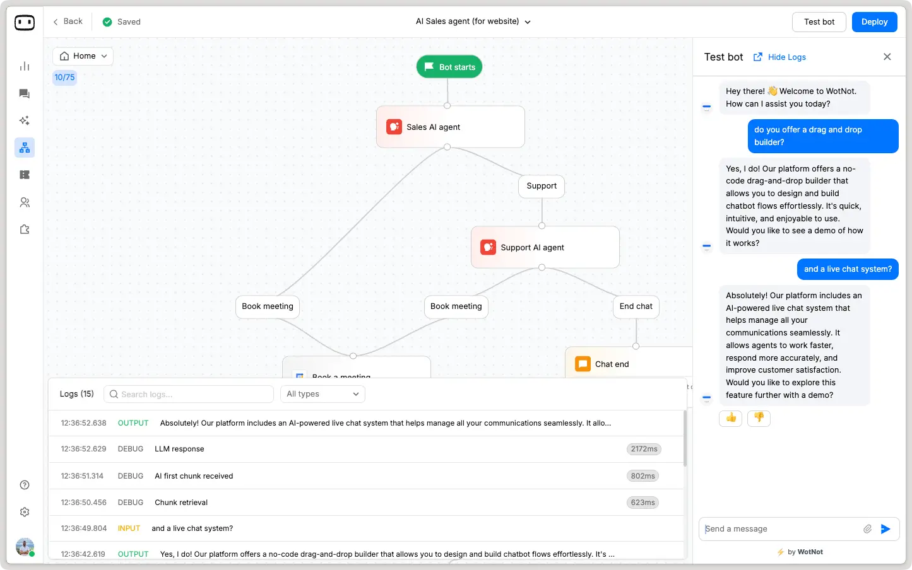This screenshot has width=912, height=570.
Task: Click Hide Logs link
Action: coord(786,57)
